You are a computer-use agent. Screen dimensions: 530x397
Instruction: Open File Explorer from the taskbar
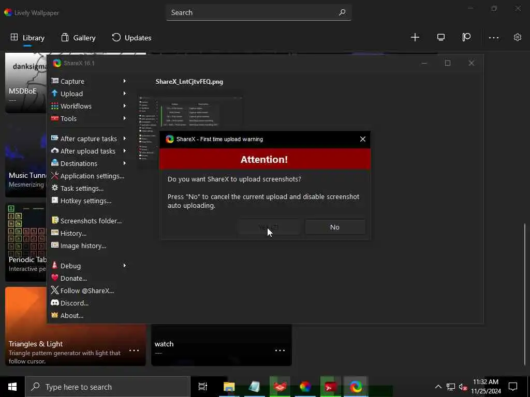tap(229, 387)
